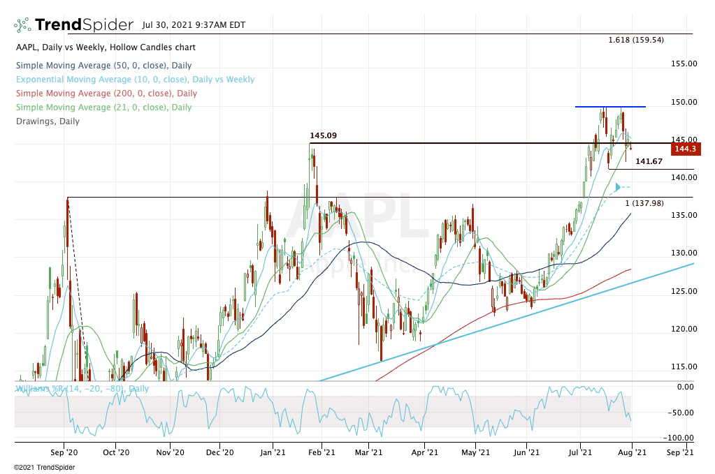Click the 140.00 price axis label

[684, 177]
